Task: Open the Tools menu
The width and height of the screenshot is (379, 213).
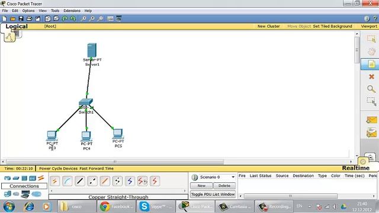Action: [55, 11]
